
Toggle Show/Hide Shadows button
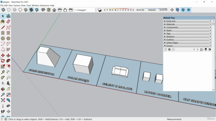[100, 10]
